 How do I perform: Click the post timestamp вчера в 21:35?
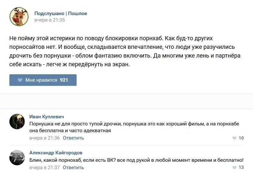pyautogui.click(x=50, y=20)
